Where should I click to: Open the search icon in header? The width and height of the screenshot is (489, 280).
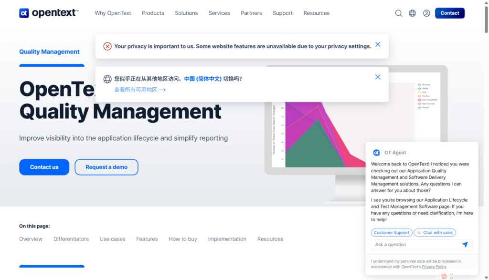tap(398, 13)
